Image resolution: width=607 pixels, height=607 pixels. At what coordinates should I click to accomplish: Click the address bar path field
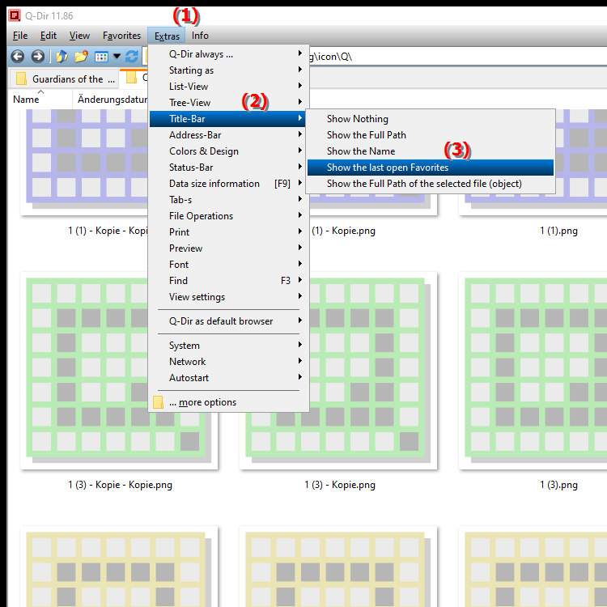pyautogui.click(x=456, y=57)
